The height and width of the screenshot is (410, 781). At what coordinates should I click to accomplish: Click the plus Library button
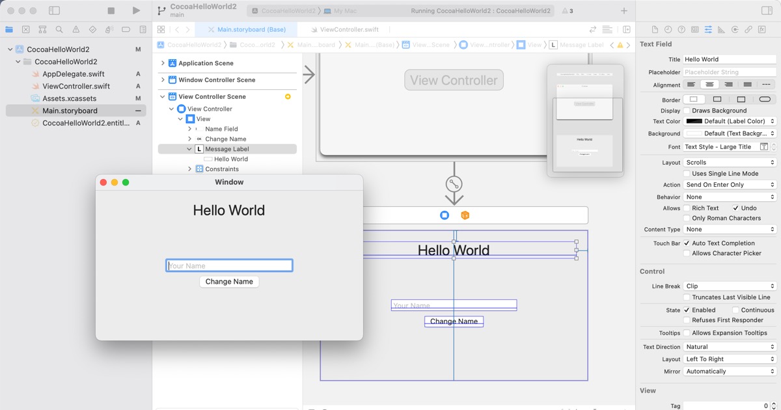(x=624, y=10)
